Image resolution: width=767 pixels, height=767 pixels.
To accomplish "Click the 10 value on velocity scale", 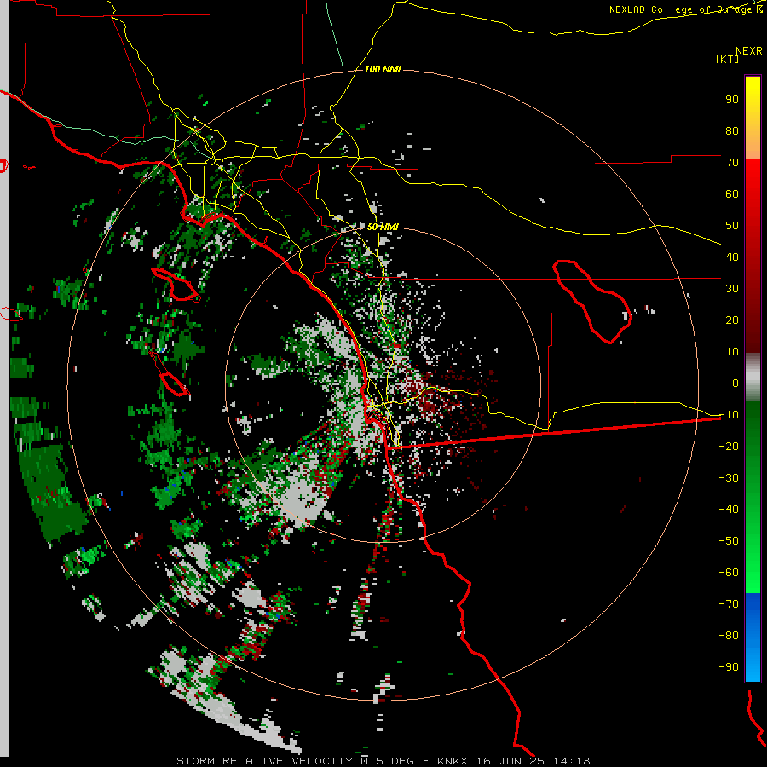I will click(732, 352).
